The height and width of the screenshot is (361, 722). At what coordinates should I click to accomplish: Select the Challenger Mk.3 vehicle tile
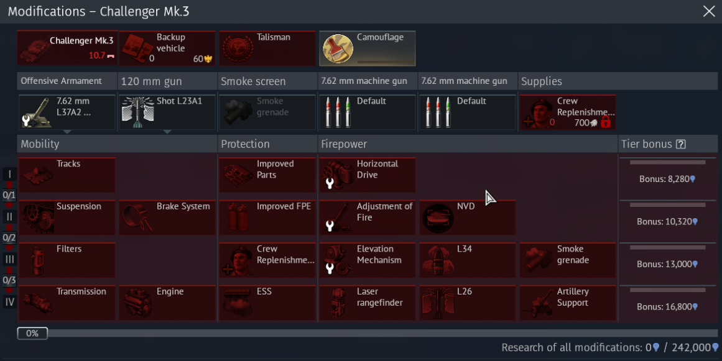click(67, 48)
